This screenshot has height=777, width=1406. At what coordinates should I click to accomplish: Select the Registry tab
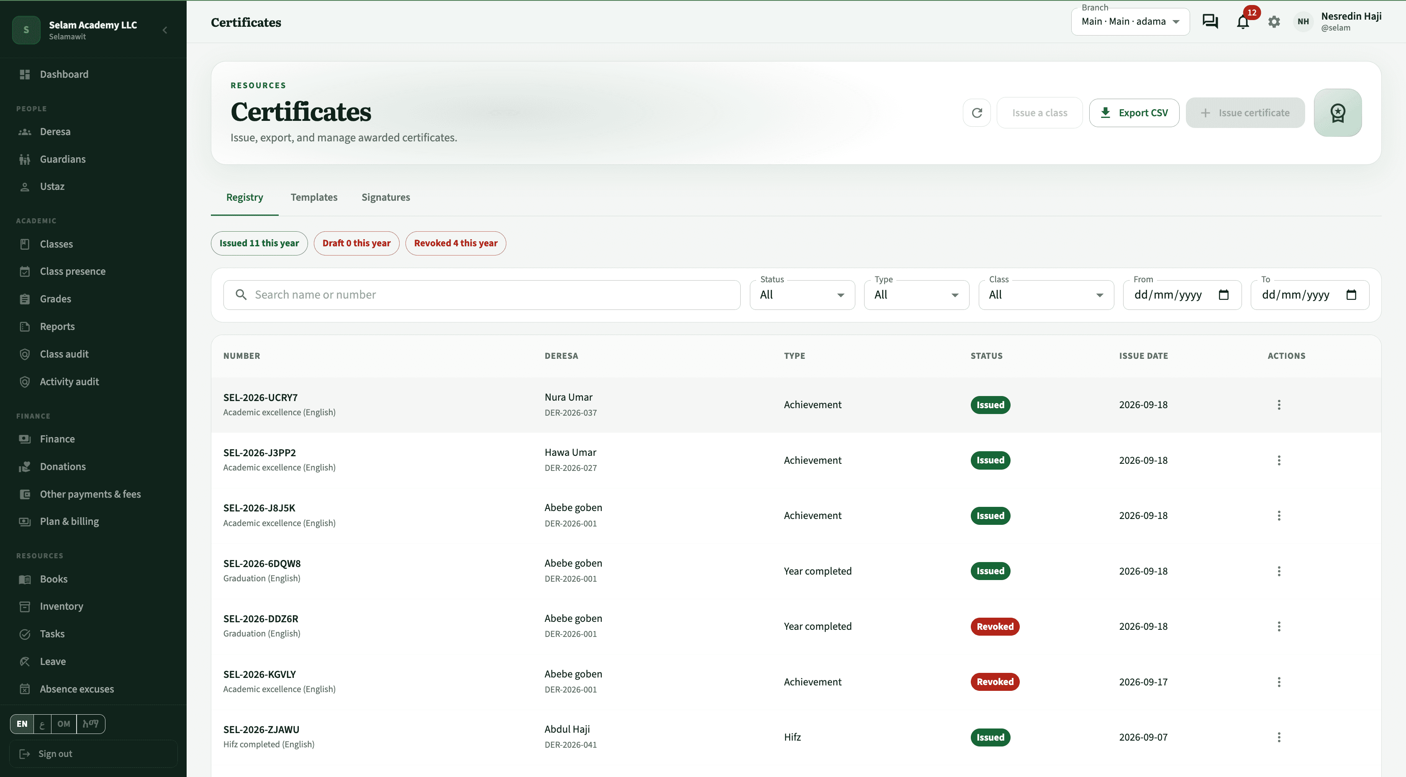[x=244, y=197]
